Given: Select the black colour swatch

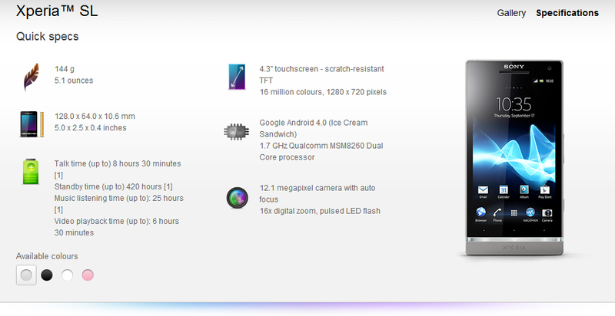Looking at the screenshot, I should [x=47, y=275].
